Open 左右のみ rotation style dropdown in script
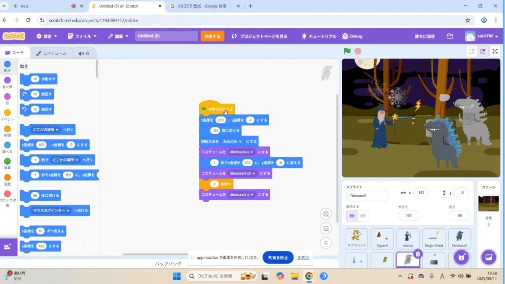This screenshot has height=284, width=505. click(x=232, y=142)
